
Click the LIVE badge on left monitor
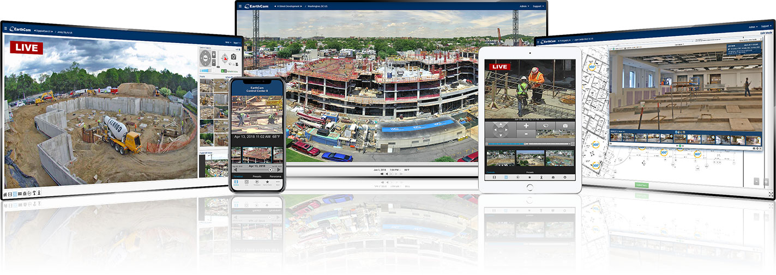(x=26, y=47)
